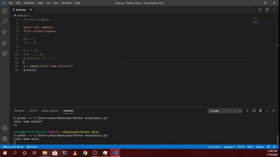
Task: Open Source Control view
Action: [5, 32]
